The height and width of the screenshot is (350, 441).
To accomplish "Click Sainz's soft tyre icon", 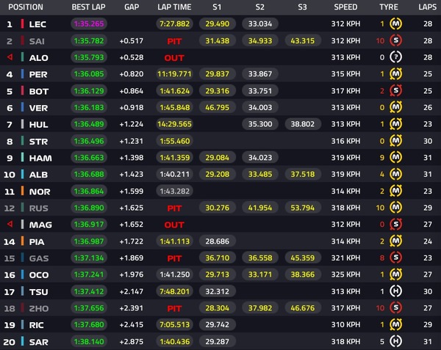I will click(x=395, y=40).
